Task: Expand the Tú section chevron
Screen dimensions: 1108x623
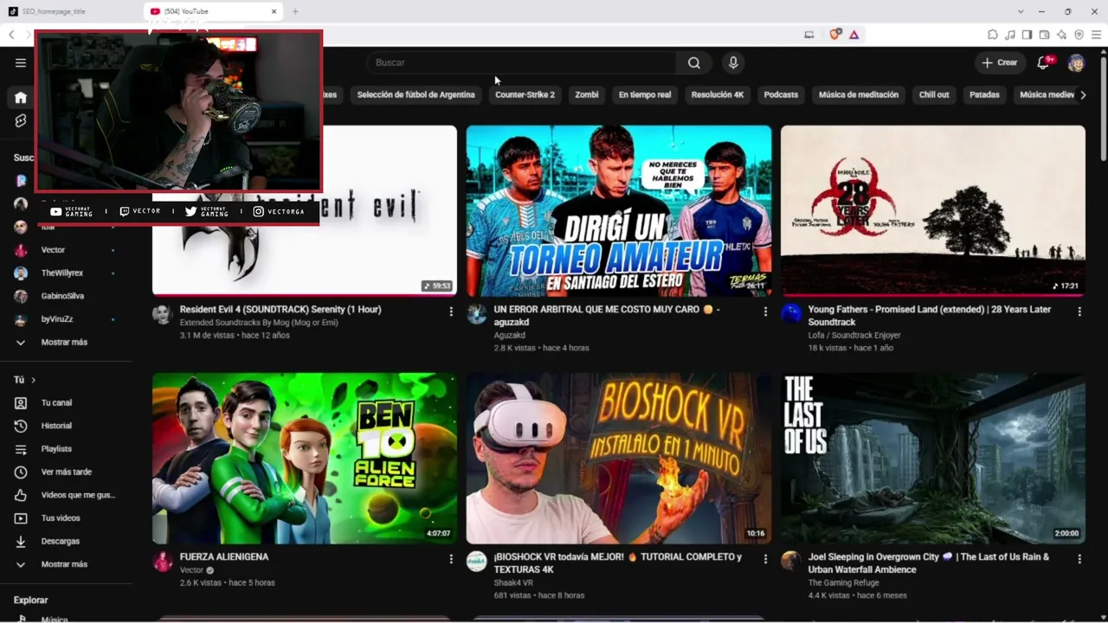Action: click(34, 380)
